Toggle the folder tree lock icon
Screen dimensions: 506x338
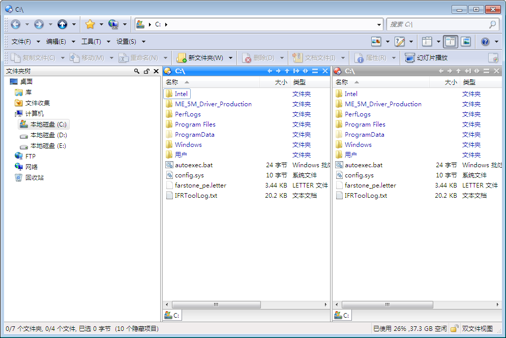146,71
